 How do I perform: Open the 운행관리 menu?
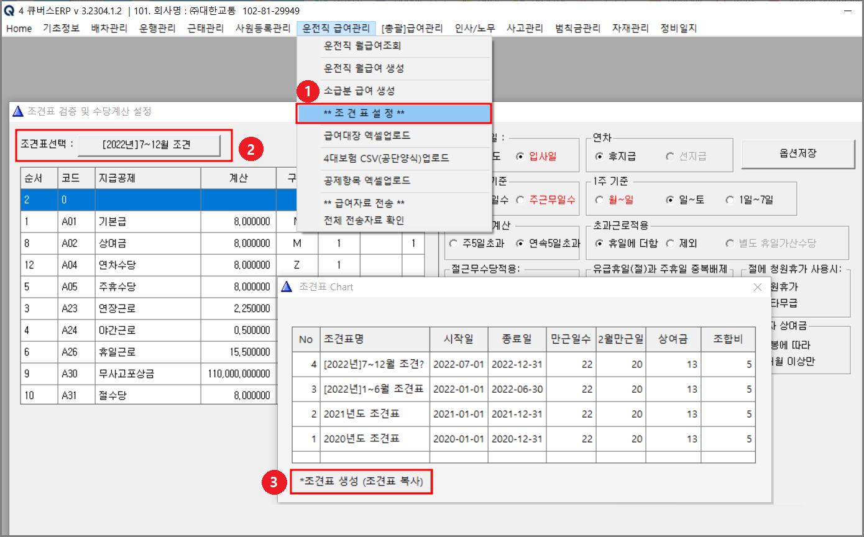click(x=157, y=28)
